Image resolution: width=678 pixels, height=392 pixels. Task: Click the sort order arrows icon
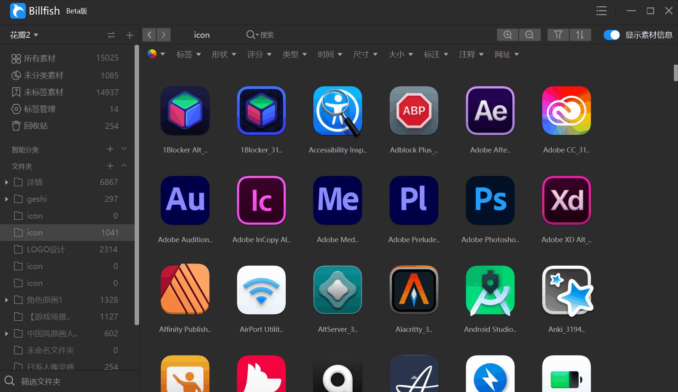point(580,35)
